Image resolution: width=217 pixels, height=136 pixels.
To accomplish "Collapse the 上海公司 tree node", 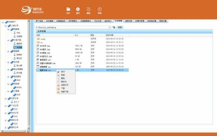I will [x=5, y=26].
